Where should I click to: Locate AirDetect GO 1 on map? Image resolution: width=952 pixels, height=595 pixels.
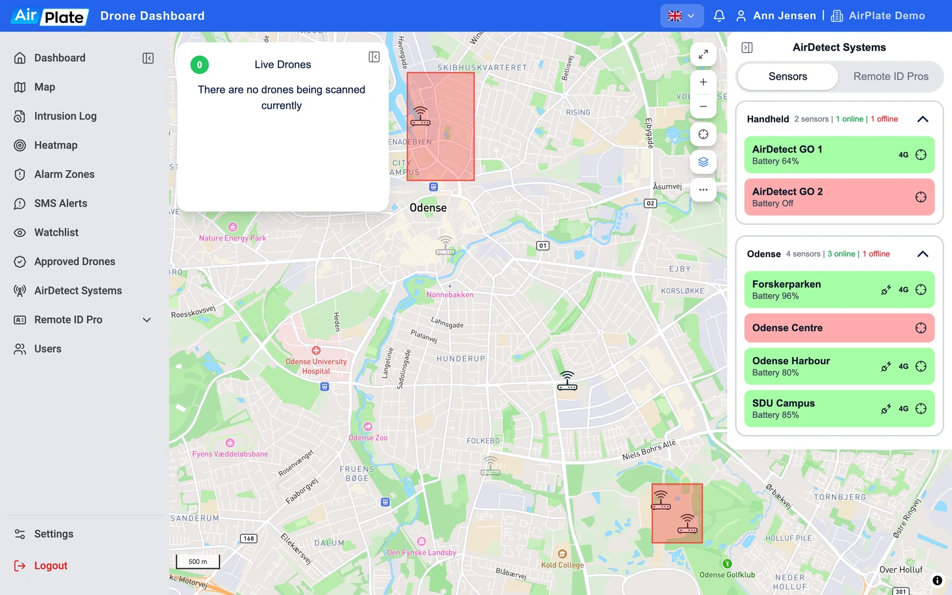click(920, 155)
